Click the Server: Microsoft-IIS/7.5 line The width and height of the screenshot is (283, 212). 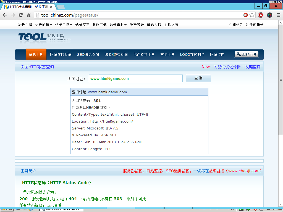pos(95,128)
